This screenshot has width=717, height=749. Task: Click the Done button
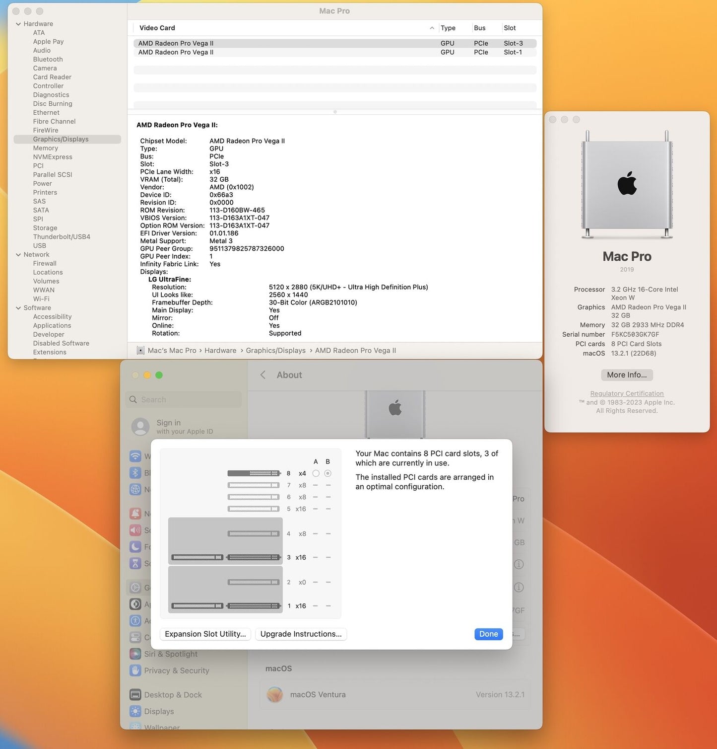(x=488, y=634)
